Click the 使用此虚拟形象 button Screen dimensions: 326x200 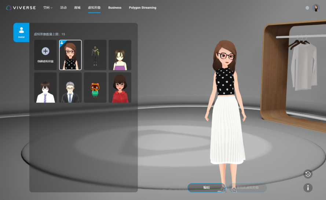tap(248, 188)
